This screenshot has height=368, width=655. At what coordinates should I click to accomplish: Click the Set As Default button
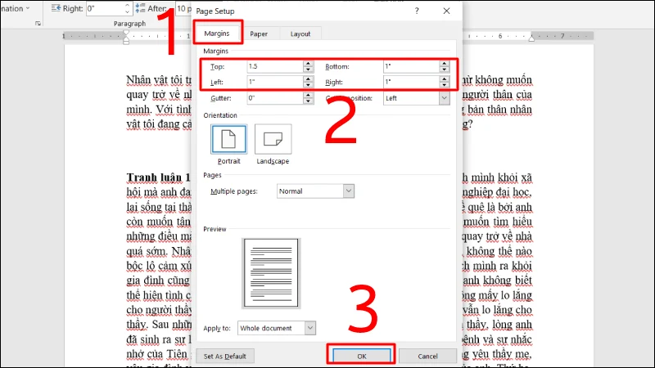pos(225,356)
